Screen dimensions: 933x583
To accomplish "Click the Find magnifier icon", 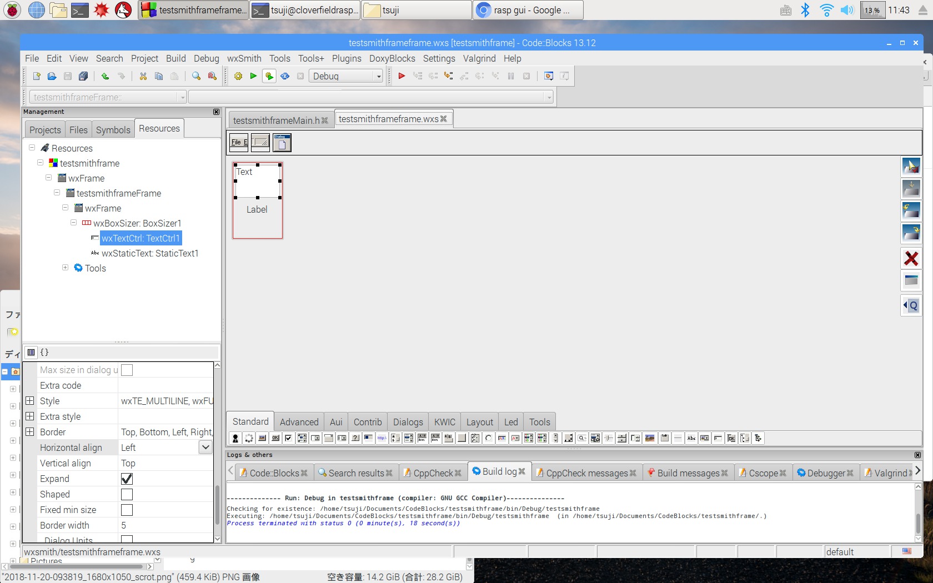I will click(196, 76).
